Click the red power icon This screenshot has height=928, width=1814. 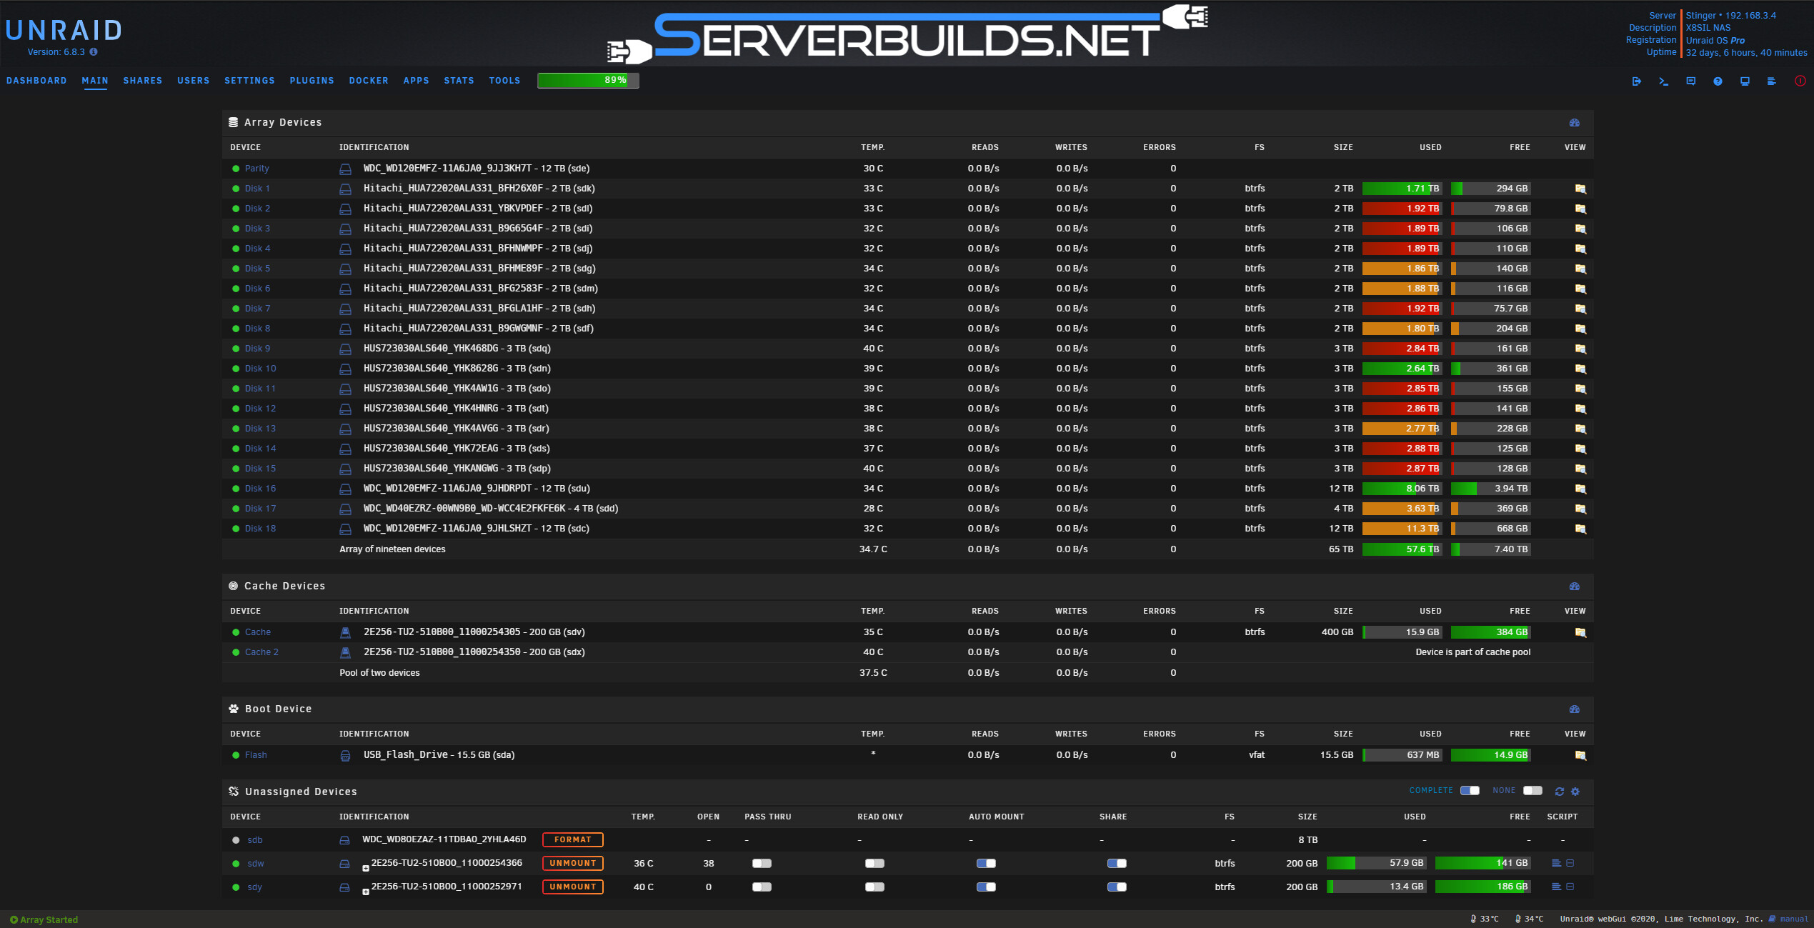click(1800, 81)
